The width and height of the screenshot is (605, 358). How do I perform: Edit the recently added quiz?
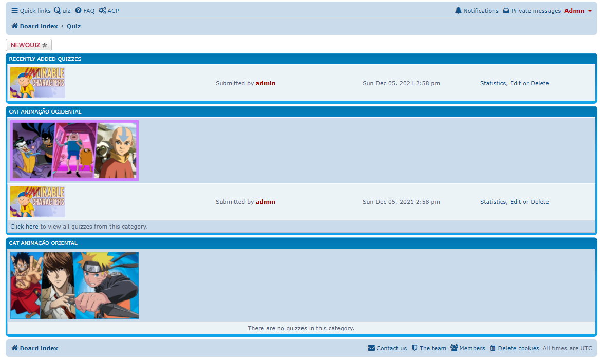point(515,83)
